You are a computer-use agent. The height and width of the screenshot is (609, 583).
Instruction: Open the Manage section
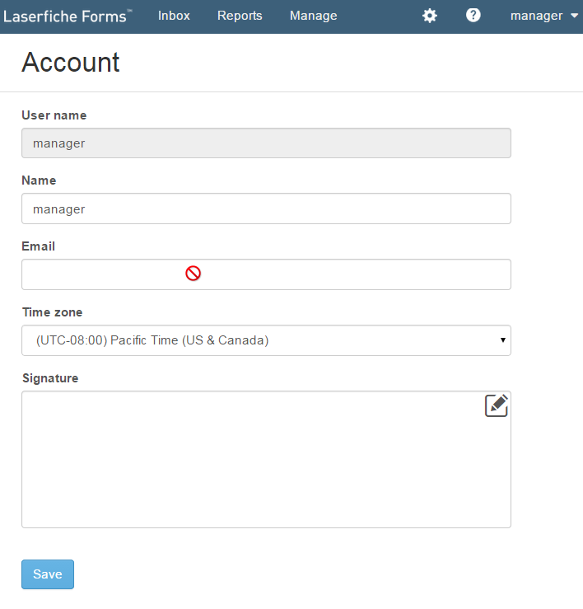click(313, 16)
